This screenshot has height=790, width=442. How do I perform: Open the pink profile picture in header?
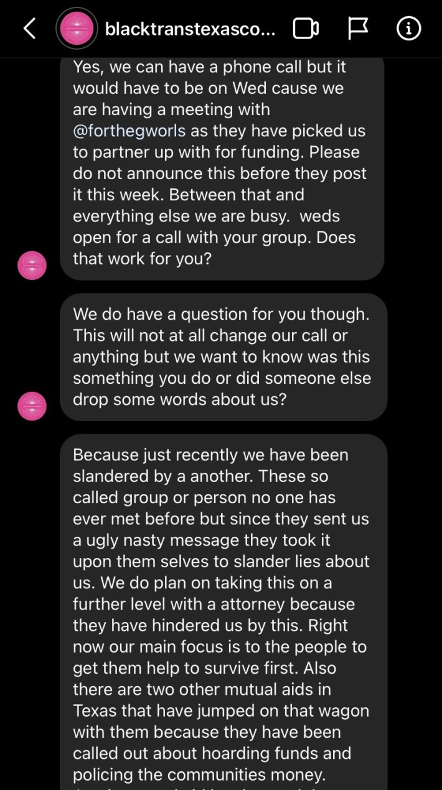pyautogui.click(x=77, y=29)
